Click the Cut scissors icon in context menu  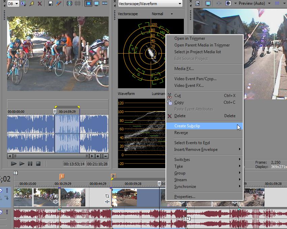click(x=170, y=96)
